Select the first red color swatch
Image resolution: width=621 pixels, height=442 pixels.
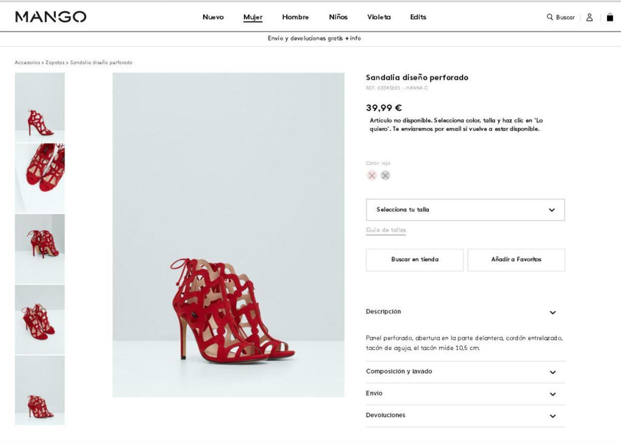tap(371, 175)
